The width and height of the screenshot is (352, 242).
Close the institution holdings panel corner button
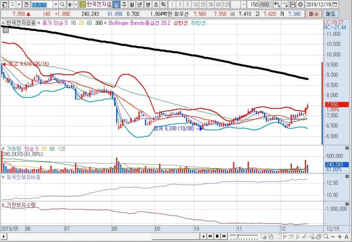(347, 204)
